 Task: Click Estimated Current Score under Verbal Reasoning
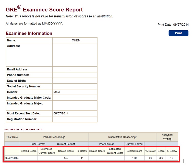pyautogui.click(x=47, y=151)
